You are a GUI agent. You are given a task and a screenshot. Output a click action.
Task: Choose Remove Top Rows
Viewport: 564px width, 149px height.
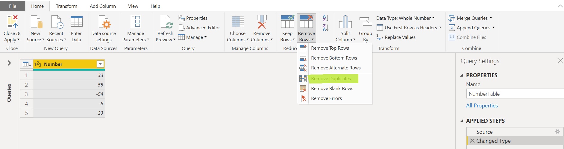335,48
